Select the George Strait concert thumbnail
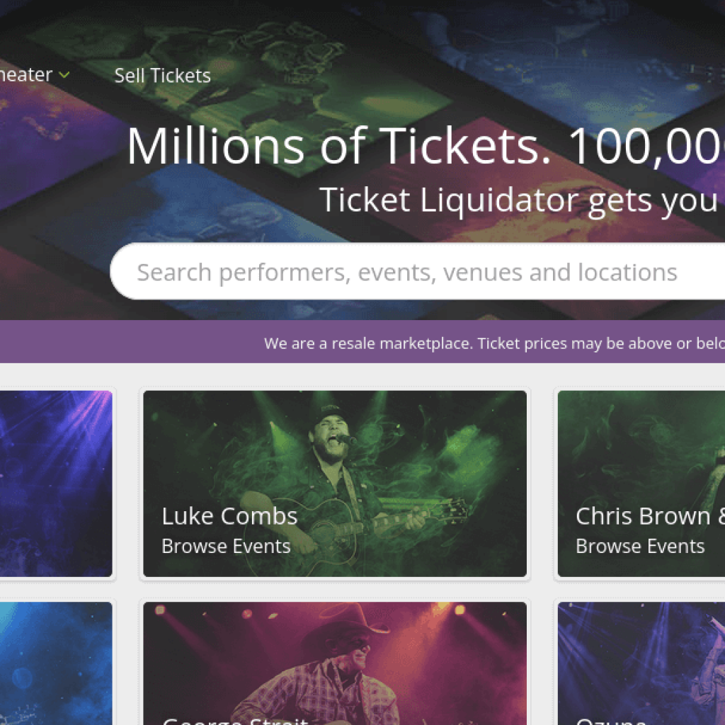 point(334,658)
